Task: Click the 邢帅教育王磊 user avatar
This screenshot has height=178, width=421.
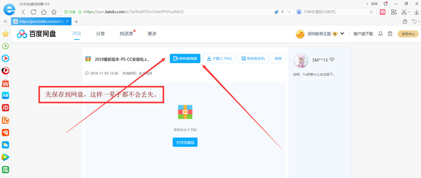Action: pos(300,34)
